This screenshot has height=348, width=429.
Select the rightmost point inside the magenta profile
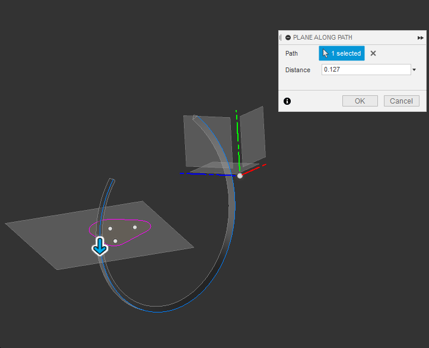click(135, 227)
